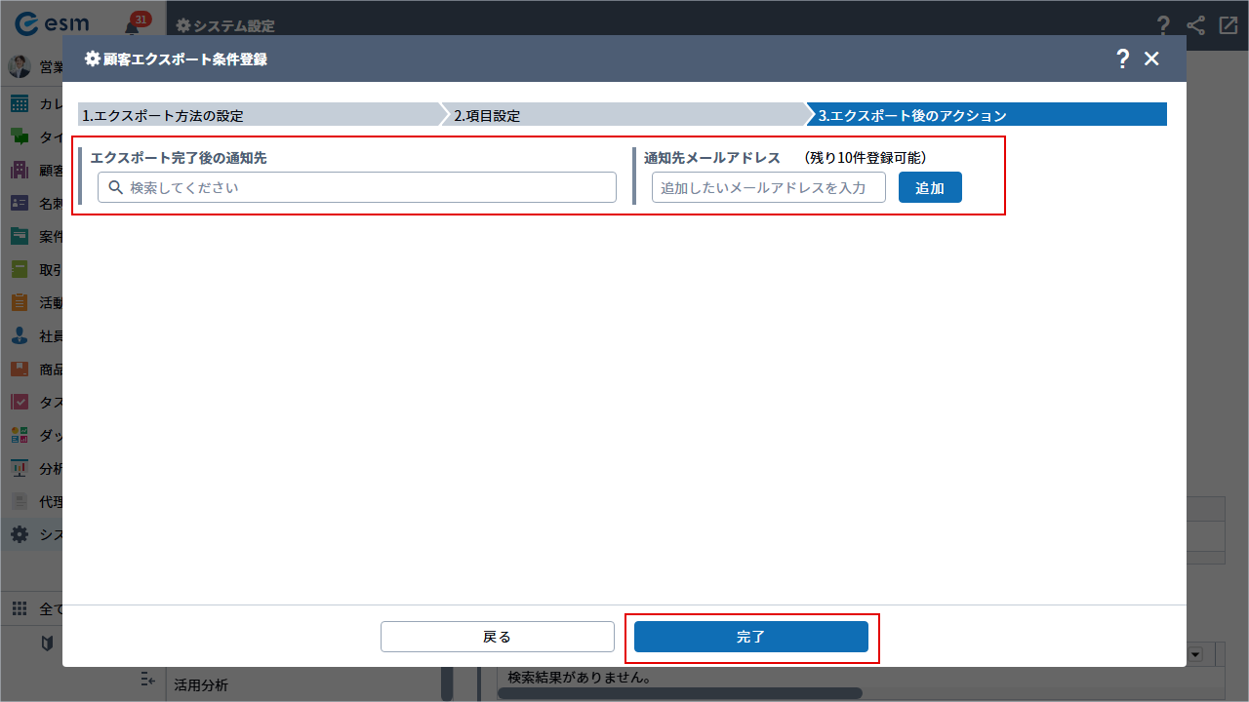Open the dialog's help question mark icon

[x=1122, y=58]
